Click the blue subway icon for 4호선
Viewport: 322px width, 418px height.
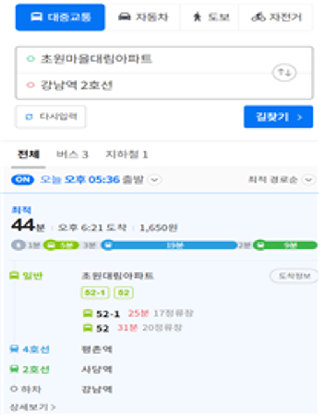(x=14, y=349)
